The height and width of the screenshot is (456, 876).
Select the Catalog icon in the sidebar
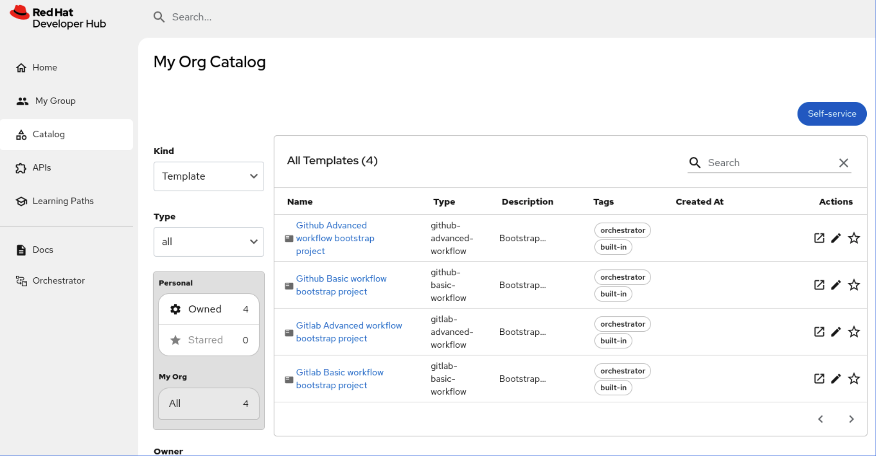pyautogui.click(x=21, y=134)
